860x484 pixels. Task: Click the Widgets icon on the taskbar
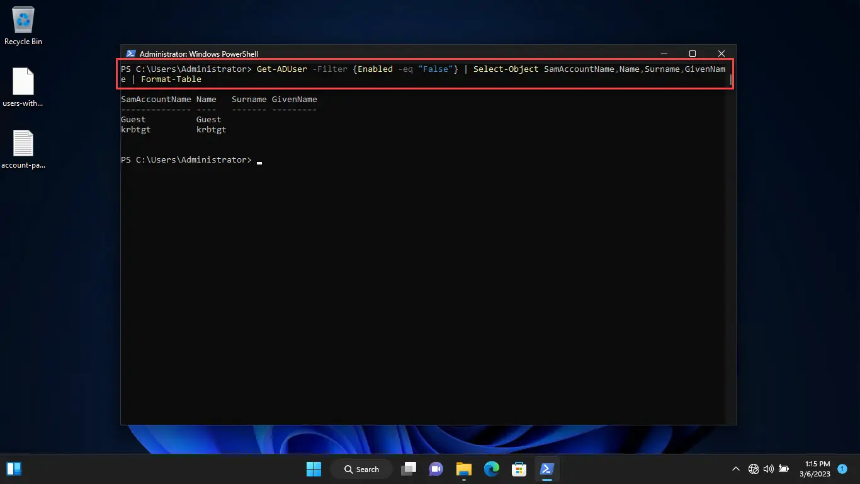(x=14, y=468)
